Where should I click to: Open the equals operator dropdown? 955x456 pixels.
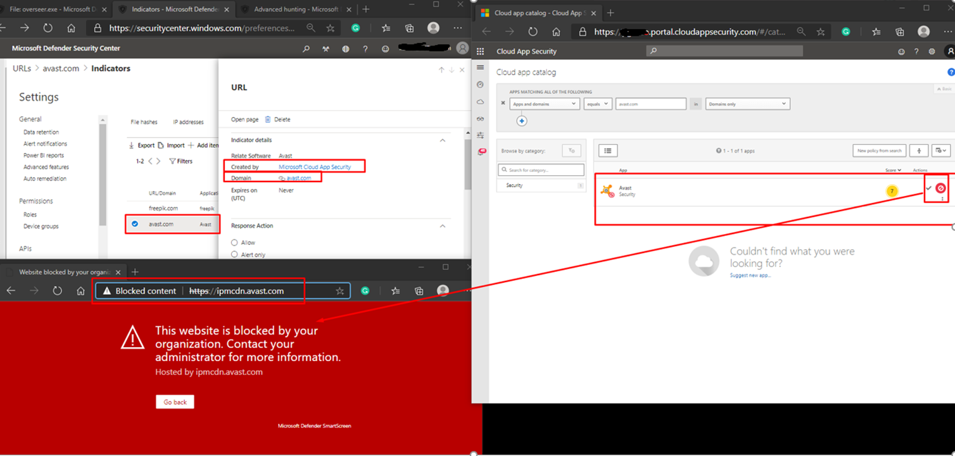pyautogui.click(x=597, y=104)
